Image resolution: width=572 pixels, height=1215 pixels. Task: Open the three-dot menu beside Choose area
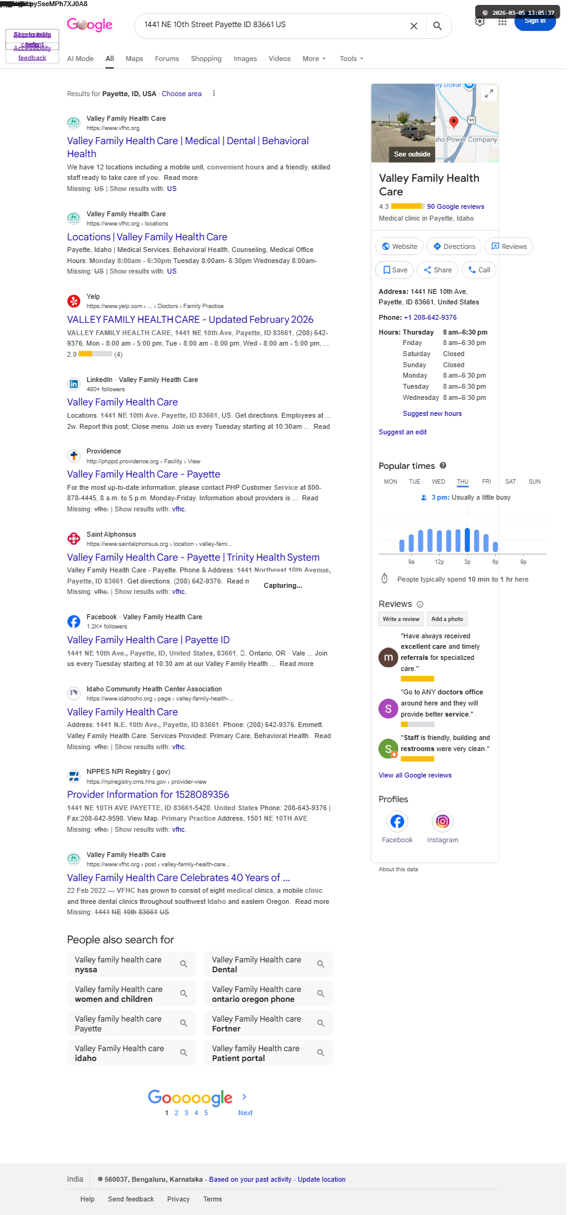(x=214, y=94)
